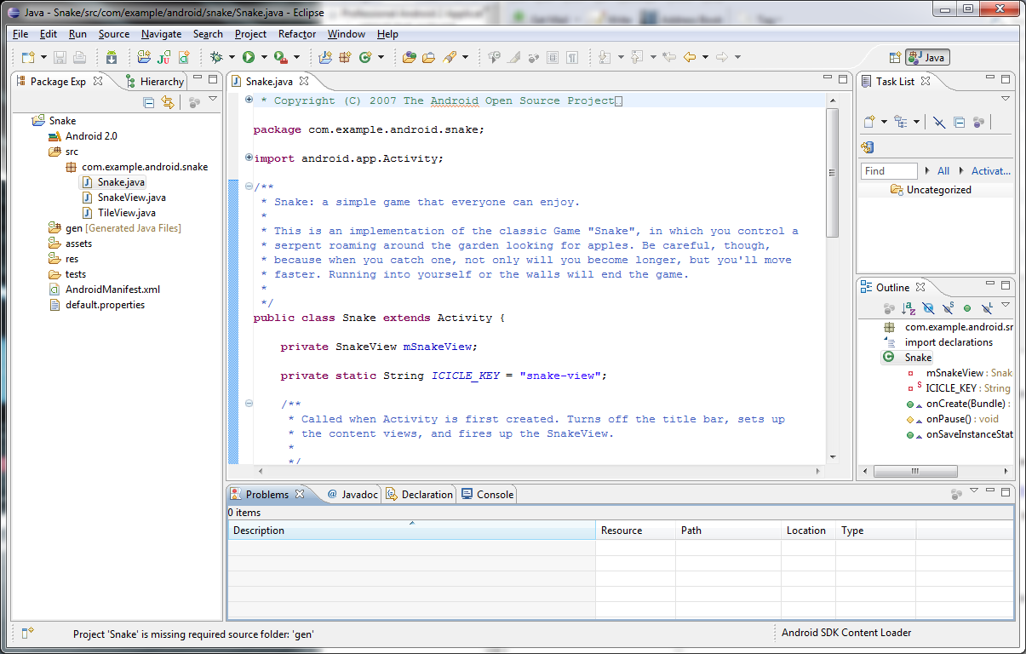The height and width of the screenshot is (654, 1026).
Task: Click the Open Task folder icon
Action: coord(429,57)
